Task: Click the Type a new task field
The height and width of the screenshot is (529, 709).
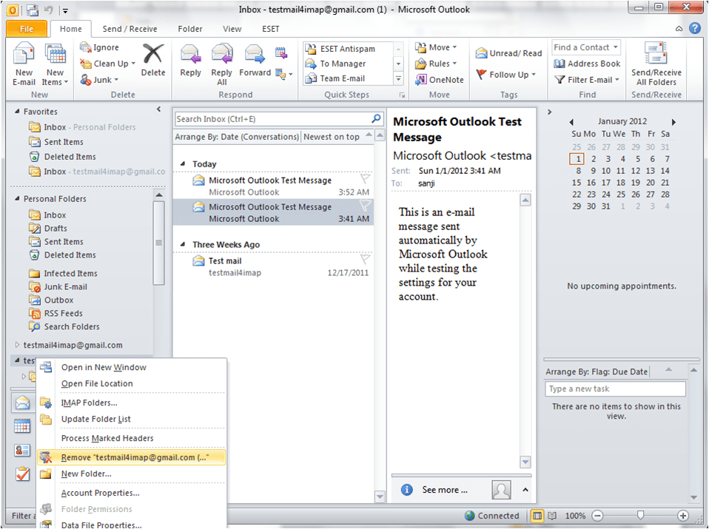Action: (x=615, y=389)
